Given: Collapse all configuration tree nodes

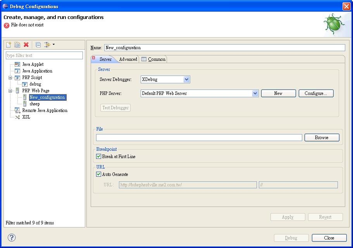Looking at the screenshot, I should click(38, 44).
